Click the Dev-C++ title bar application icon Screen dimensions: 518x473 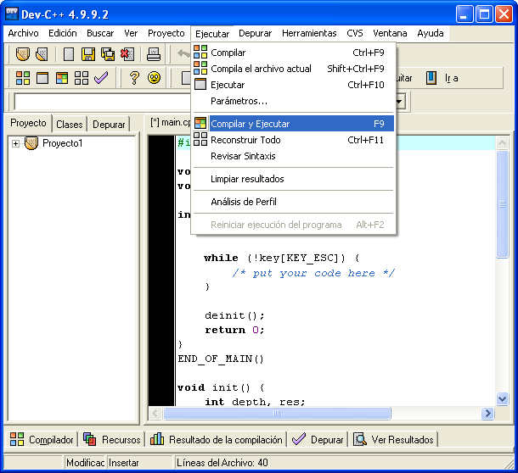[x=12, y=14]
